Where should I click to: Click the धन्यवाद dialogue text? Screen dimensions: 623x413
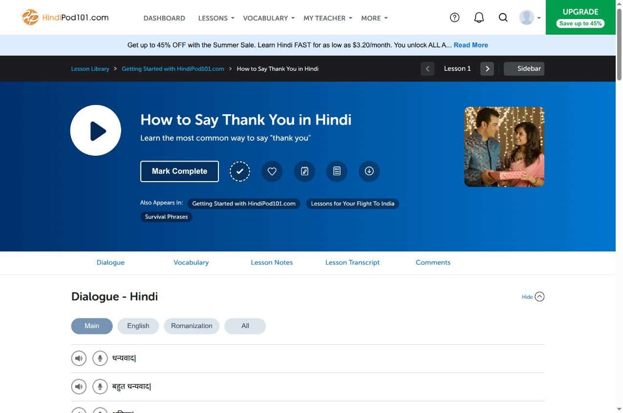tap(124, 358)
